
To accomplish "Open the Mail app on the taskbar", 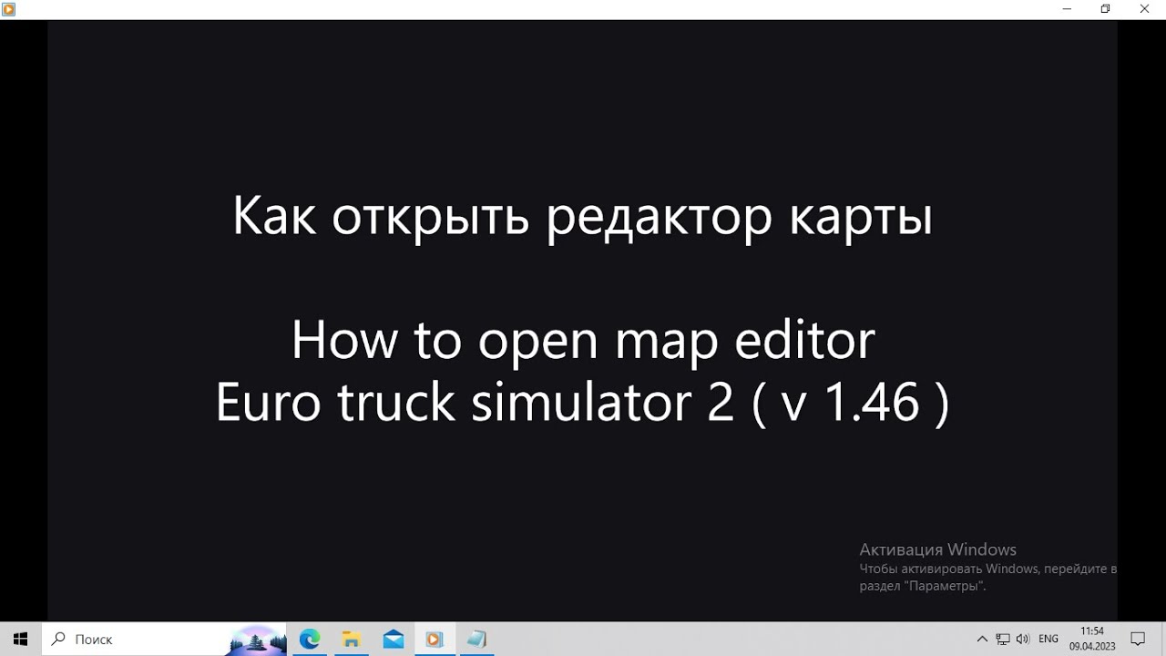I will [x=394, y=639].
